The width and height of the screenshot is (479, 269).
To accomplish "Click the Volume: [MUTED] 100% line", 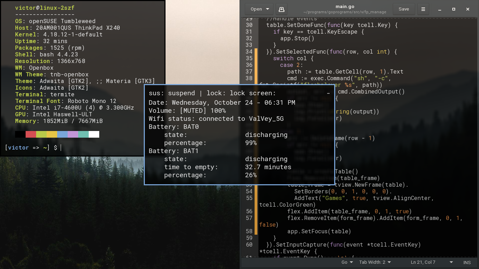I will coord(187,111).
